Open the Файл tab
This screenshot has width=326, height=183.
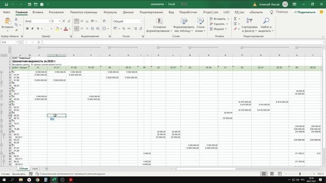[7, 12]
